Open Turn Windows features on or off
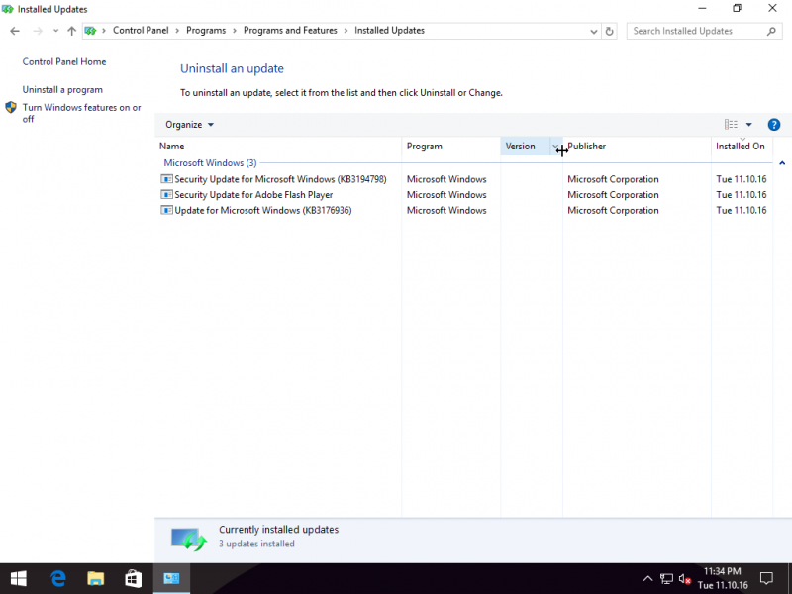The height and width of the screenshot is (594, 792). 81,113
